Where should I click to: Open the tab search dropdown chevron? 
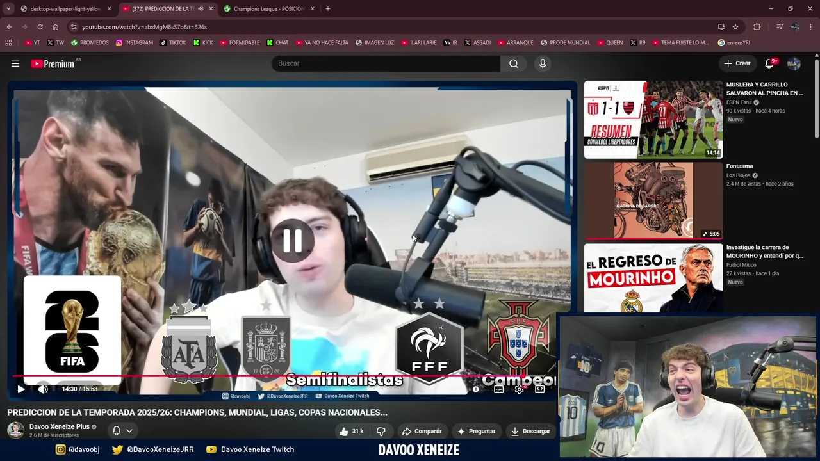[x=8, y=9]
